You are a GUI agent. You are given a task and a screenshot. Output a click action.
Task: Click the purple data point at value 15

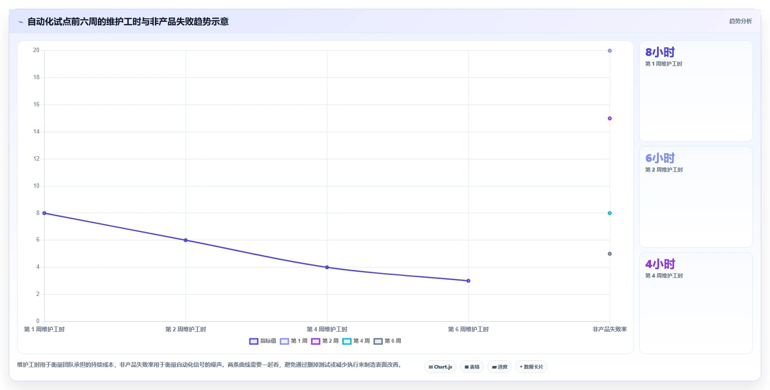(x=610, y=119)
